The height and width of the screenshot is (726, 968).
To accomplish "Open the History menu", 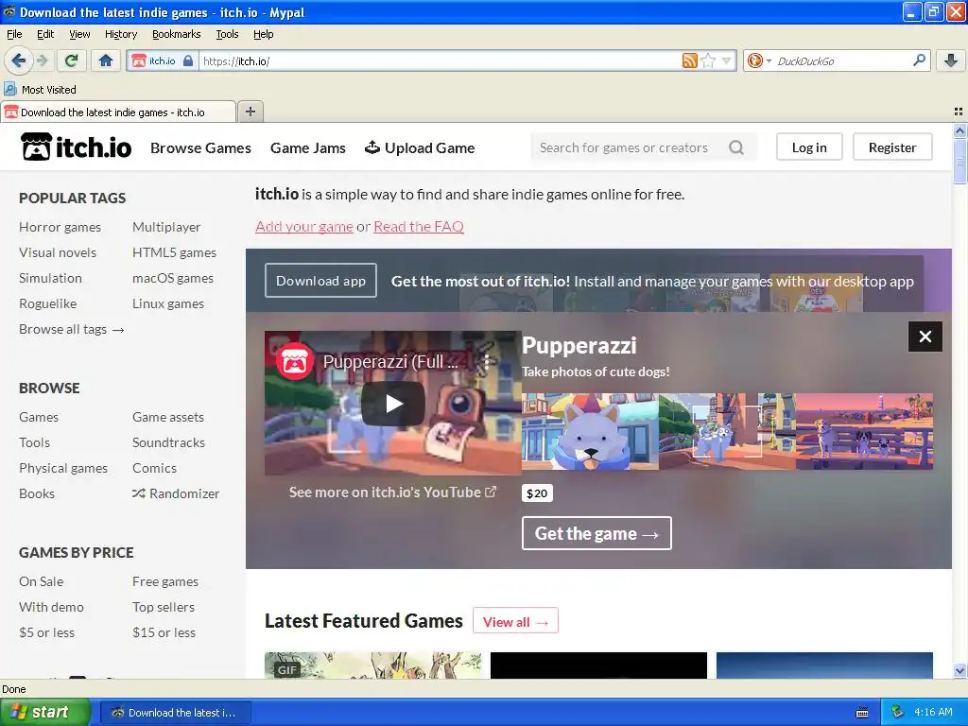I will [x=120, y=34].
